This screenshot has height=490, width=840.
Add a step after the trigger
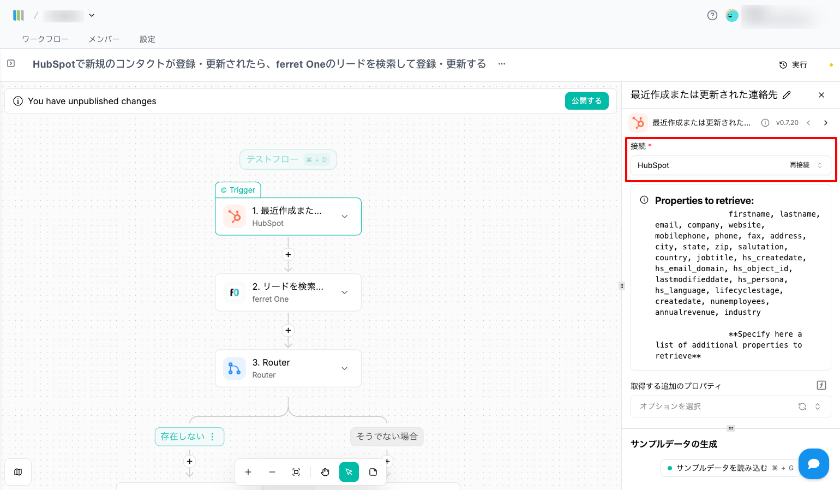tap(288, 254)
